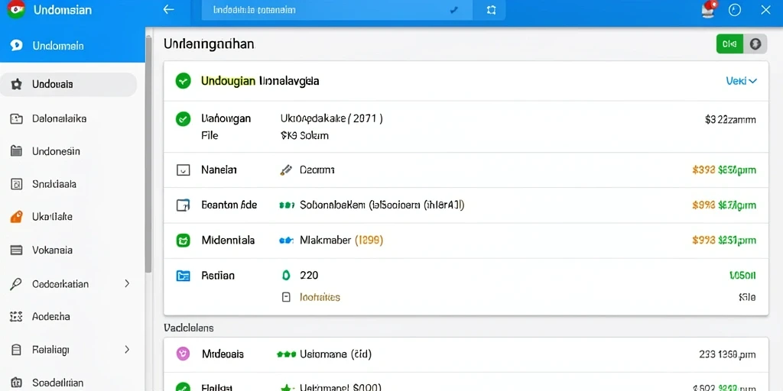Click the Vadelelans section label
Viewport: 783px width, 391px height.
click(x=189, y=328)
